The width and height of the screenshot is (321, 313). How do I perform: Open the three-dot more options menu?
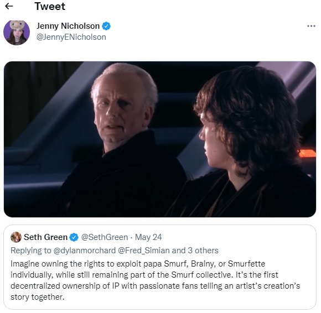point(311,26)
